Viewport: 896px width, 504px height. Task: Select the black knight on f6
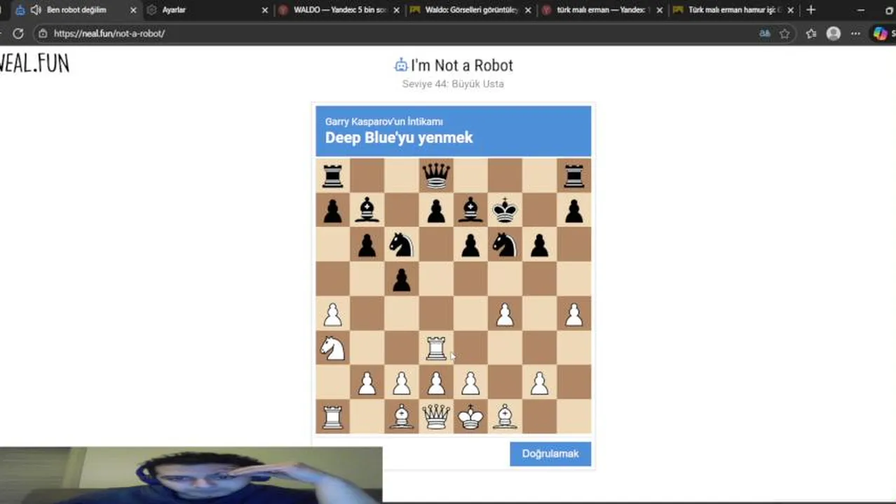click(x=505, y=244)
